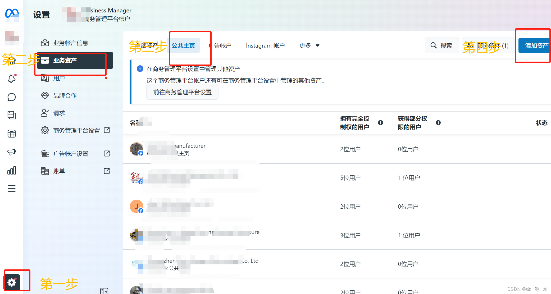The height and width of the screenshot is (294, 551).
Task: Switch to the Instagram 帐户 tab
Action: (x=265, y=45)
